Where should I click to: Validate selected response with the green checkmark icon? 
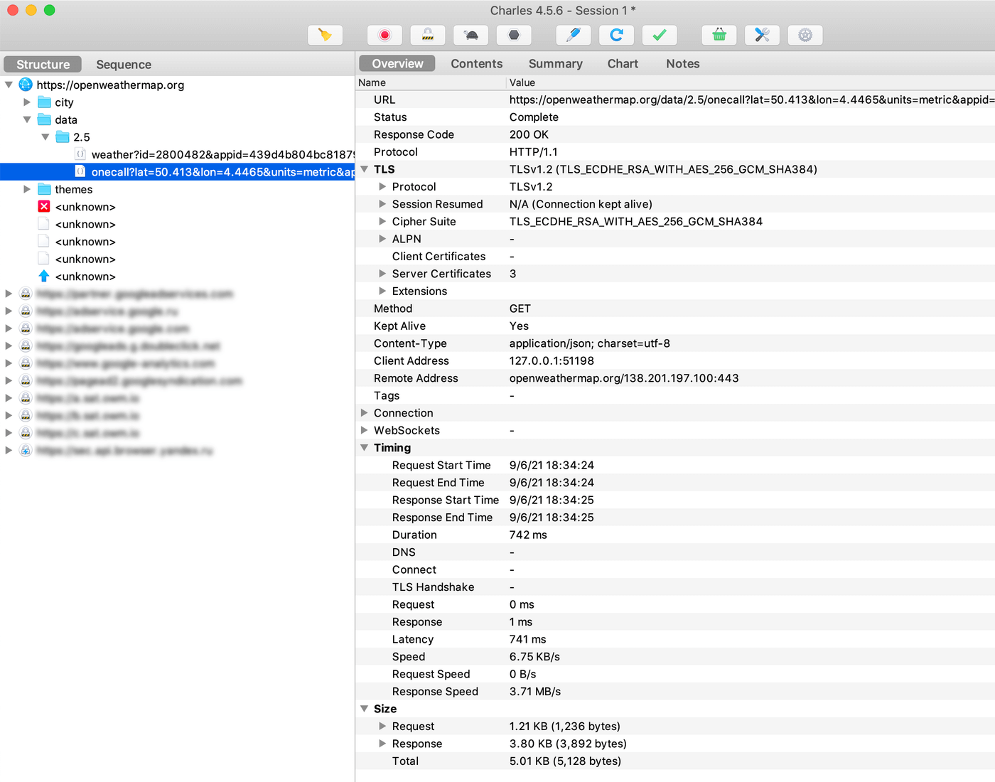point(660,35)
